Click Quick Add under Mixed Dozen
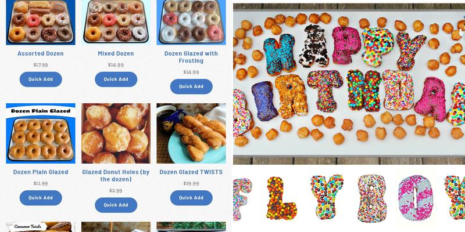The height and width of the screenshot is (232, 465). click(116, 79)
